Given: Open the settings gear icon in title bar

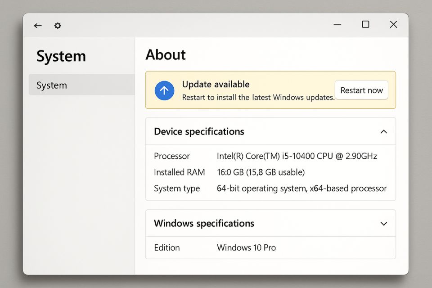Looking at the screenshot, I should click(58, 26).
